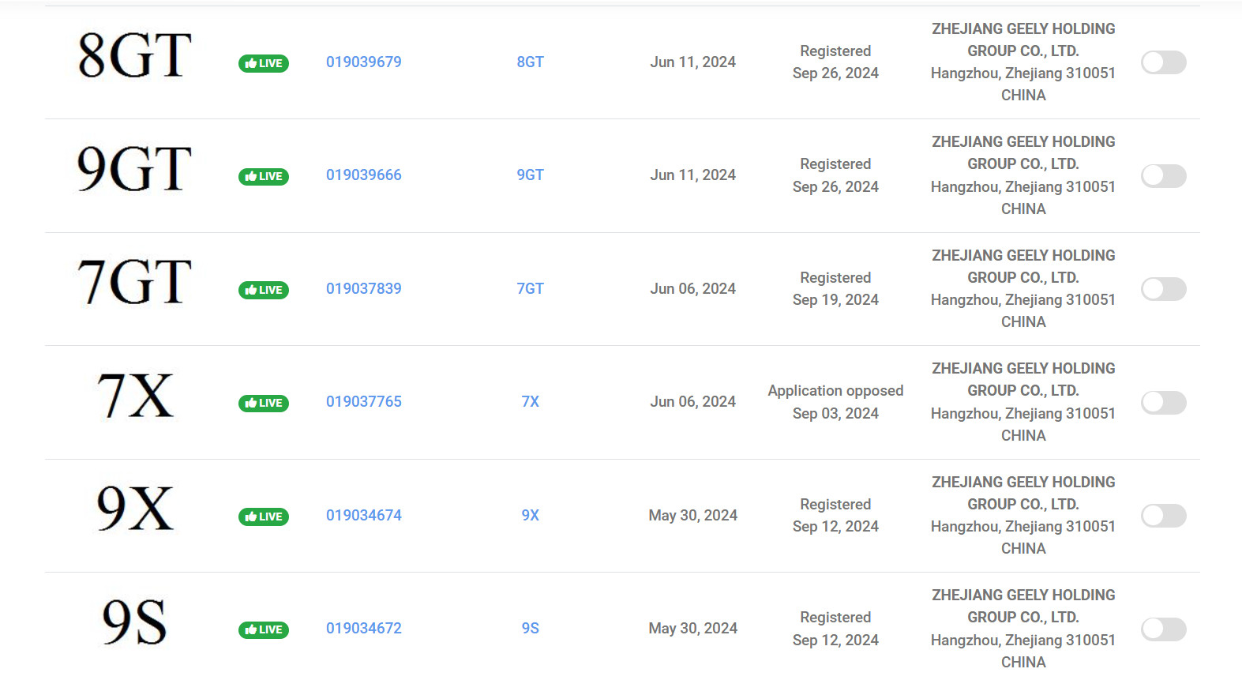Follow the 9S mark name link
This screenshot has width=1242, height=680.
pos(531,628)
